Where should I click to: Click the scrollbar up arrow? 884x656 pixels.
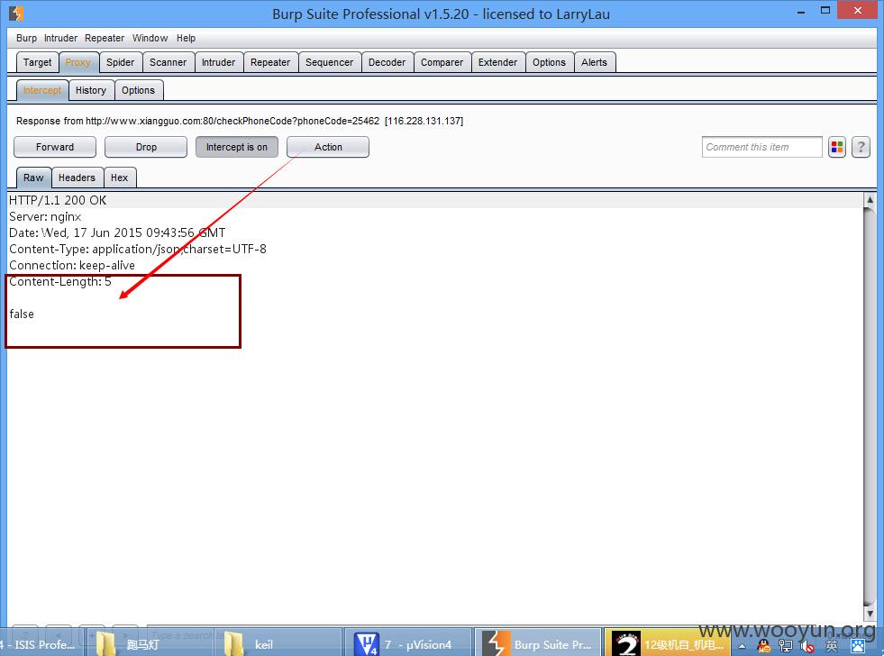tap(870, 199)
